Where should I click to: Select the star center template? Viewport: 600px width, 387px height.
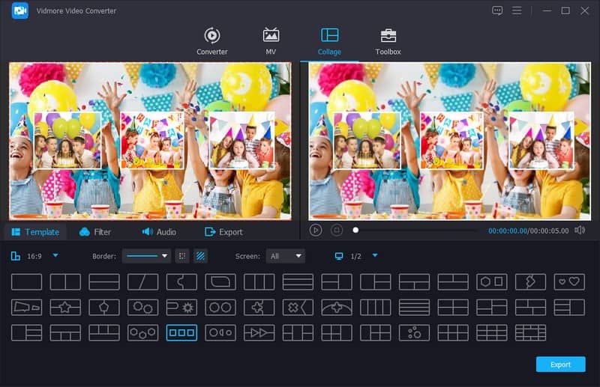pos(65,307)
